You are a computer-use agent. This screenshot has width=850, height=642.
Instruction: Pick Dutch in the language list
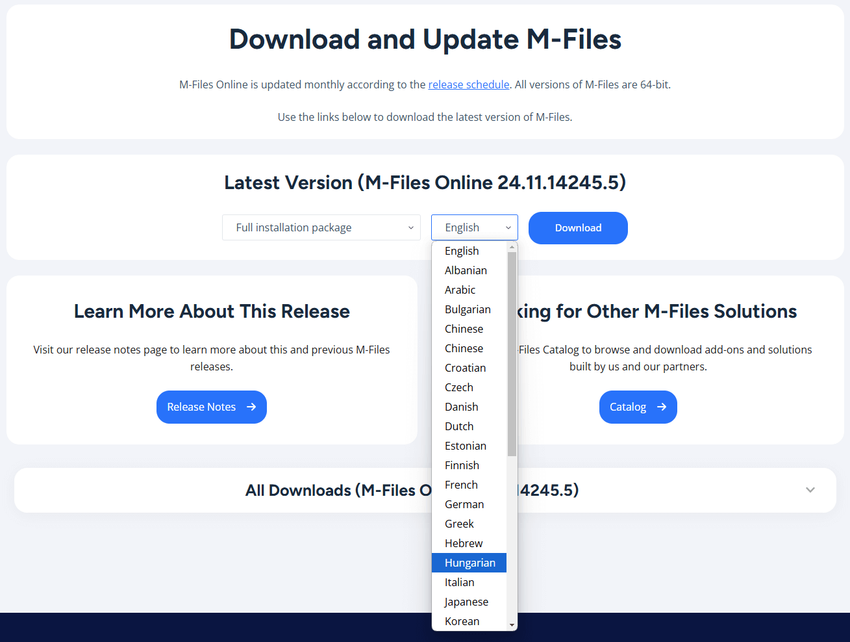pos(469,426)
